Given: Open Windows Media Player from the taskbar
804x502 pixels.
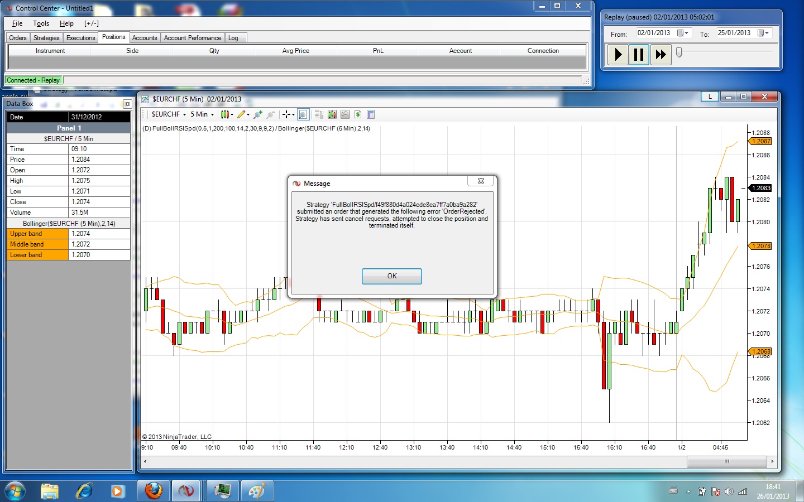Looking at the screenshot, I should [x=118, y=491].
